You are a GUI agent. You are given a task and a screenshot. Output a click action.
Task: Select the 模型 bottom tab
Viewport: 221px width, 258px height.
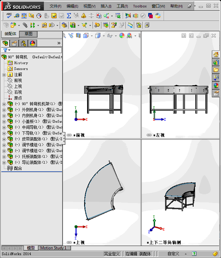[x=31, y=248]
